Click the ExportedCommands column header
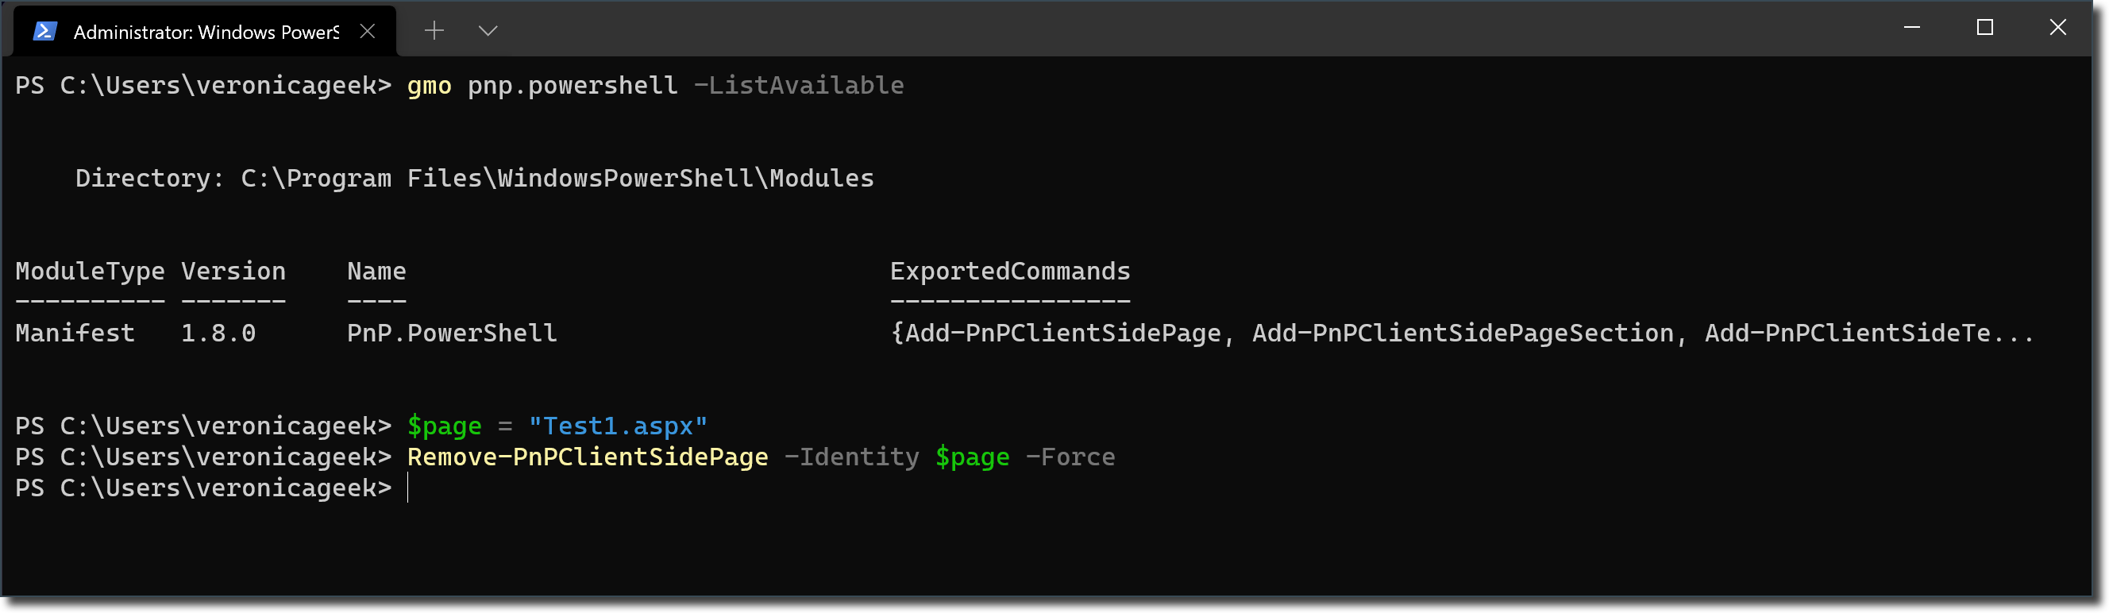The image size is (2109, 613). pyautogui.click(x=1010, y=270)
